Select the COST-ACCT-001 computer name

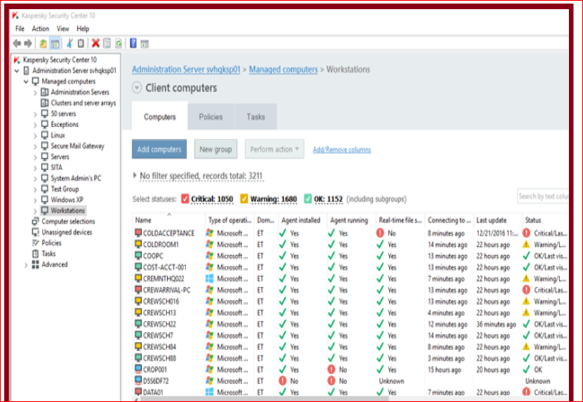coord(165,267)
